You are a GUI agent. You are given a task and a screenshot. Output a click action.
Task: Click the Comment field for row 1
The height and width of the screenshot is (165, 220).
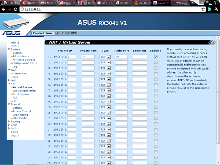(x=139, y=57)
